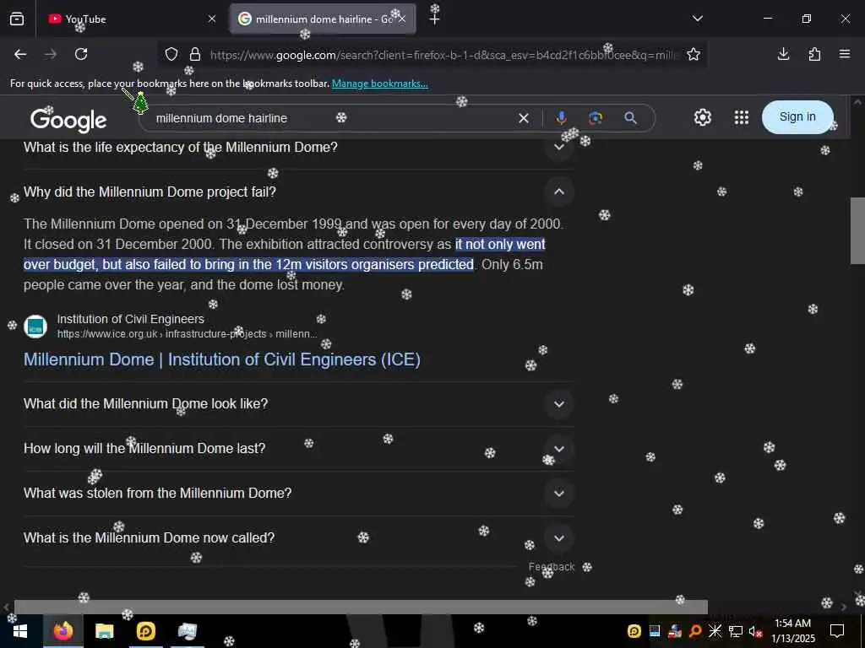Open the Windows notification center

pyautogui.click(x=837, y=631)
